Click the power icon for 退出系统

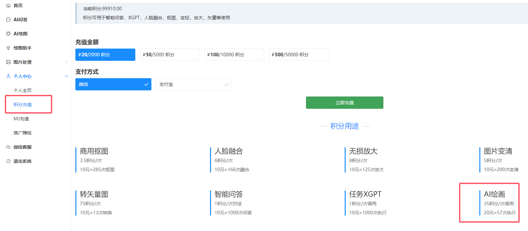click(x=8, y=161)
